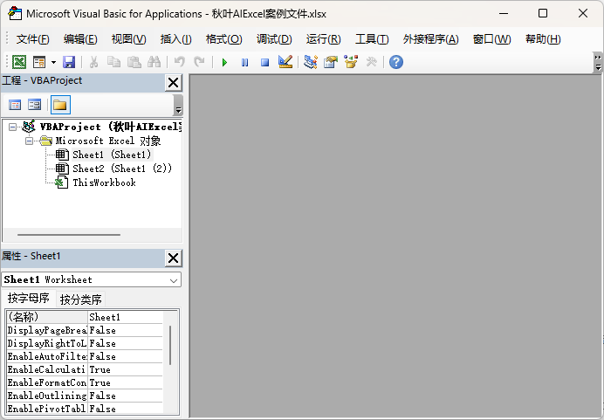Open the 插入(I) menu
Image resolution: width=604 pixels, height=420 pixels.
coord(175,39)
